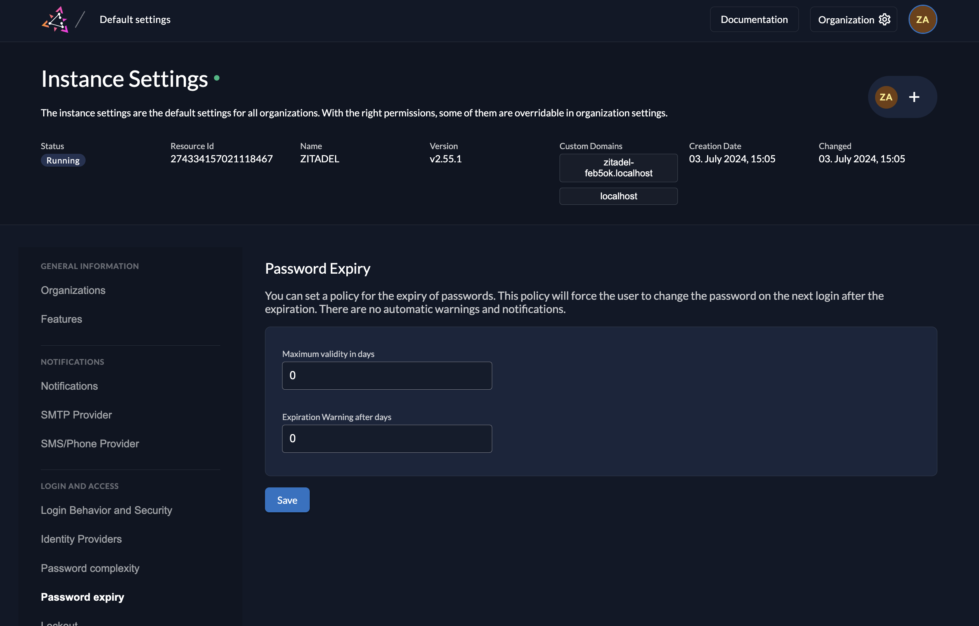This screenshot has width=979, height=626.
Task: Open SMS/Phone Provider settings
Action: point(90,443)
